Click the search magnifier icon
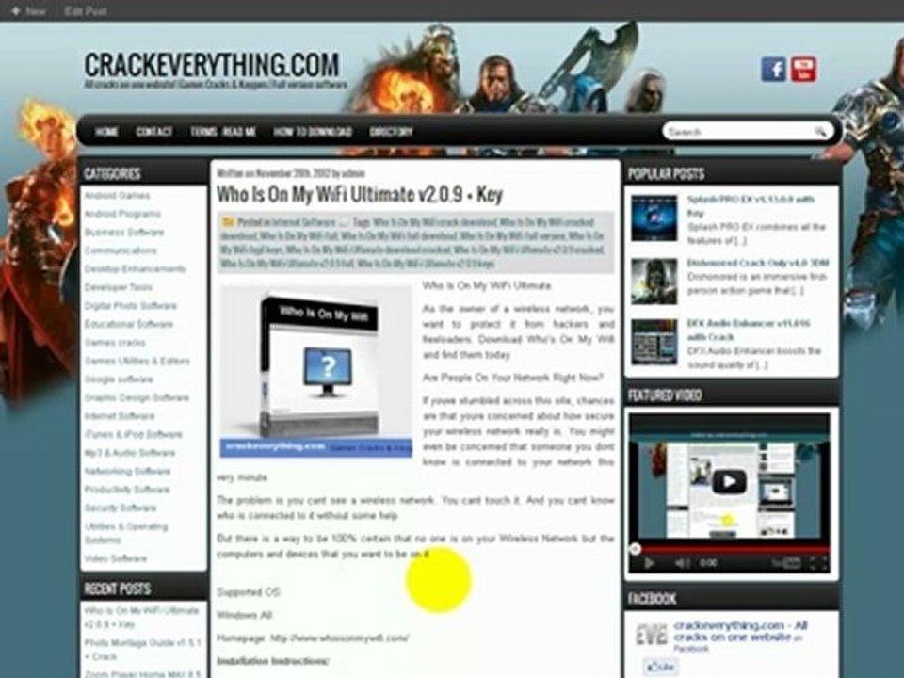The height and width of the screenshot is (678, 904). point(820,132)
